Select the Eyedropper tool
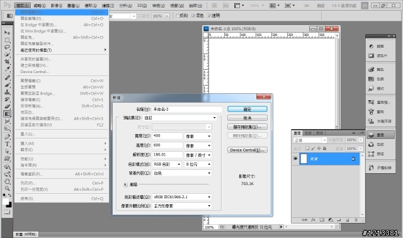 coord(7,69)
